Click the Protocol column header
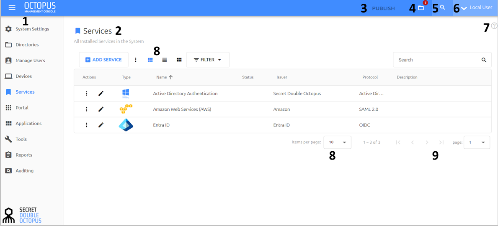 pyautogui.click(x=370, y=77)
